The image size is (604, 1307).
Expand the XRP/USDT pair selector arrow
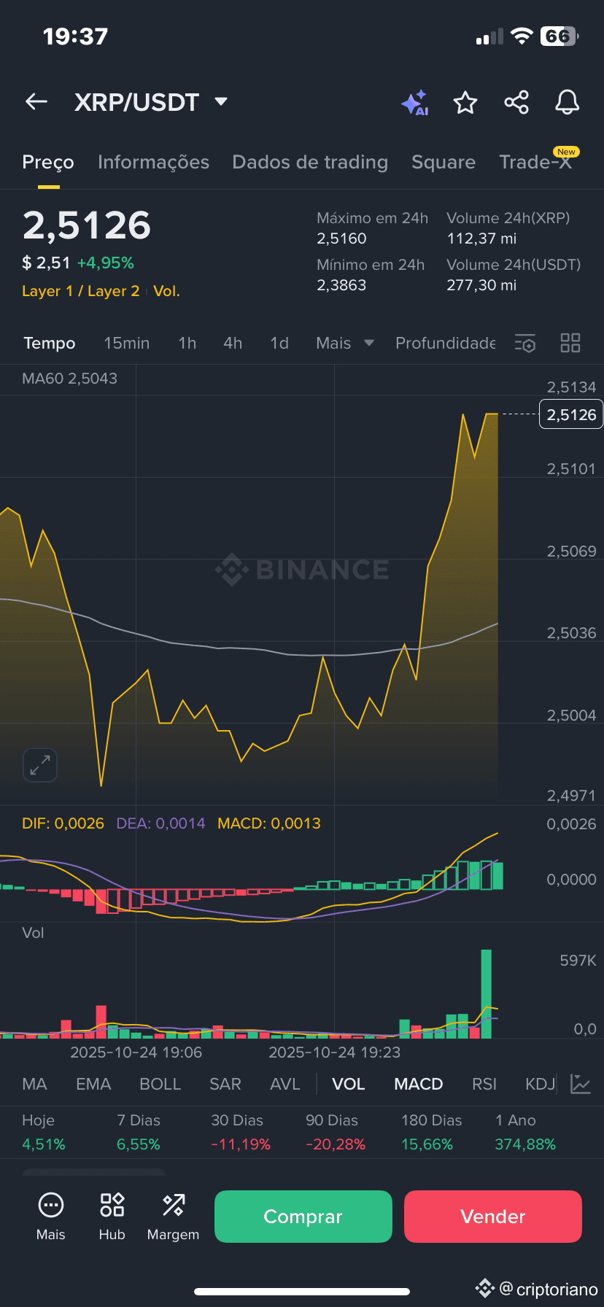[221, 101]
